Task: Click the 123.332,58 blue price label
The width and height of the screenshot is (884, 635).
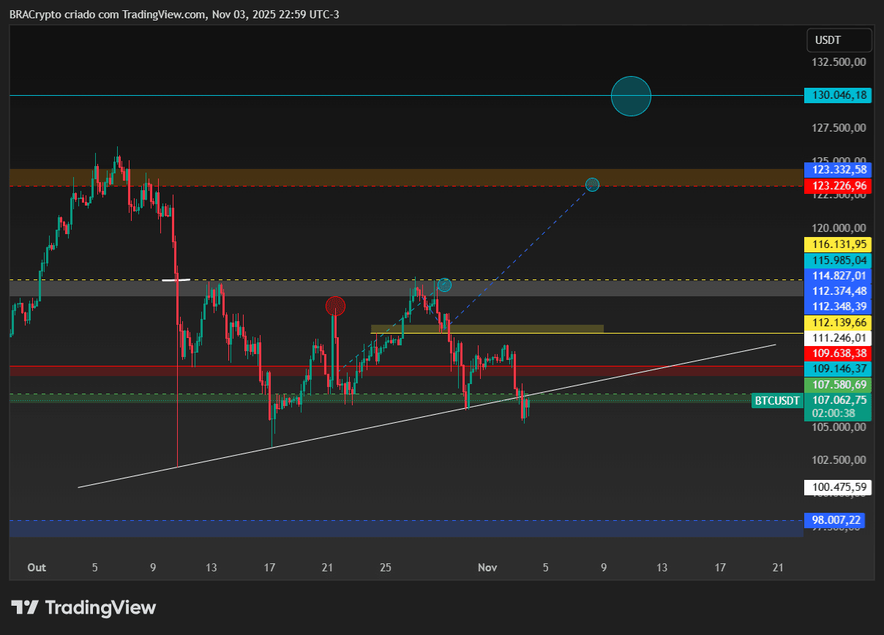Action: pos(838,170)
